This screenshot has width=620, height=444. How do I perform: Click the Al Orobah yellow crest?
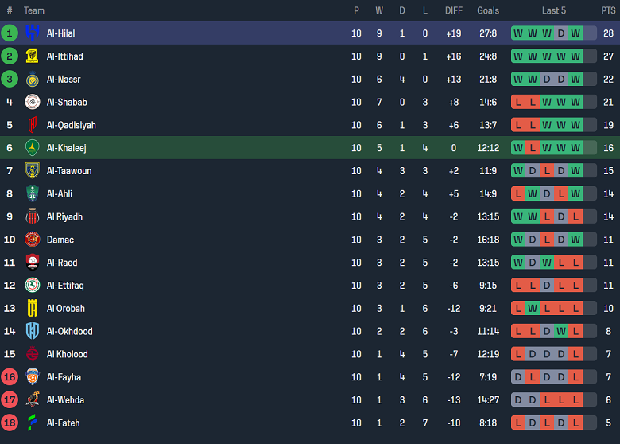(33, 309)
